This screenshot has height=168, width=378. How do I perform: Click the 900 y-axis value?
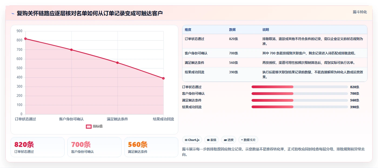[x=19, y=31]
